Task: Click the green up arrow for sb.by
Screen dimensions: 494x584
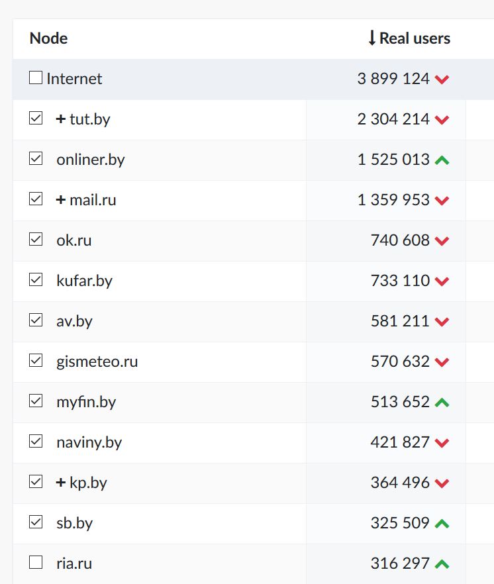Action: coord(442,524)
